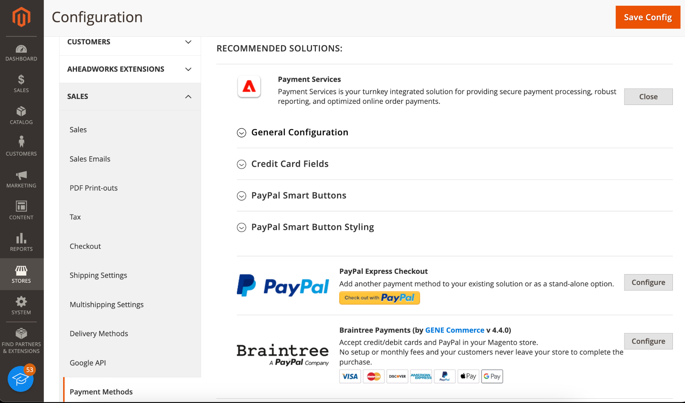Viewport: 685px width, 403px height.
Task: Open the graduation cap notifications badge
Action: (21, 378)
